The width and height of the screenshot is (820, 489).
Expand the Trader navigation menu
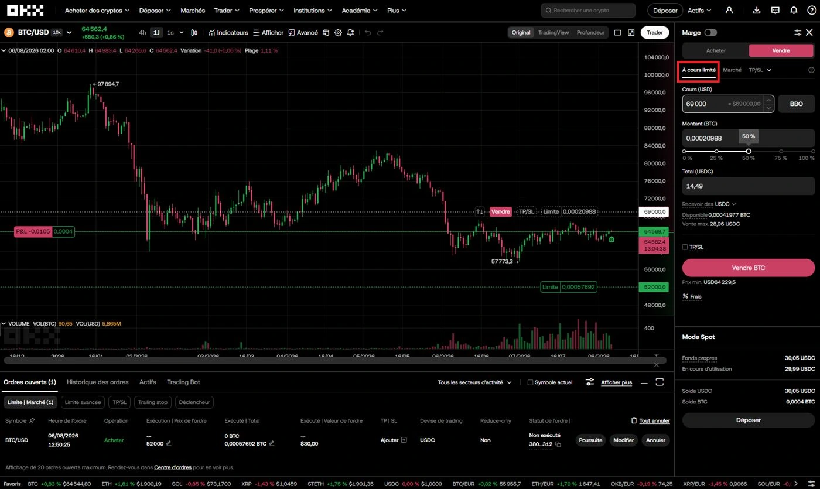pyautogui.click(x=227, y=11)
